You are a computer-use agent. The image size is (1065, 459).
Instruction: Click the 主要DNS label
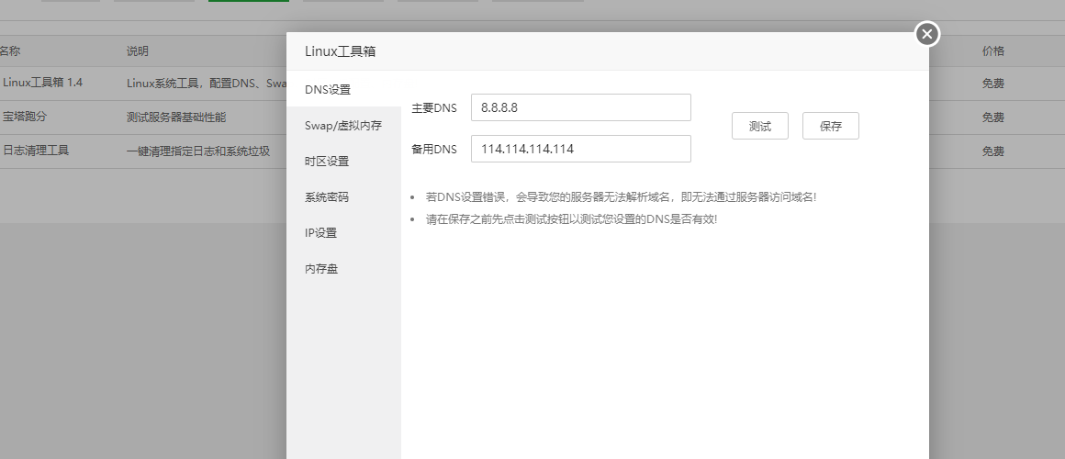pyautogui.click(x=434, y=108)
